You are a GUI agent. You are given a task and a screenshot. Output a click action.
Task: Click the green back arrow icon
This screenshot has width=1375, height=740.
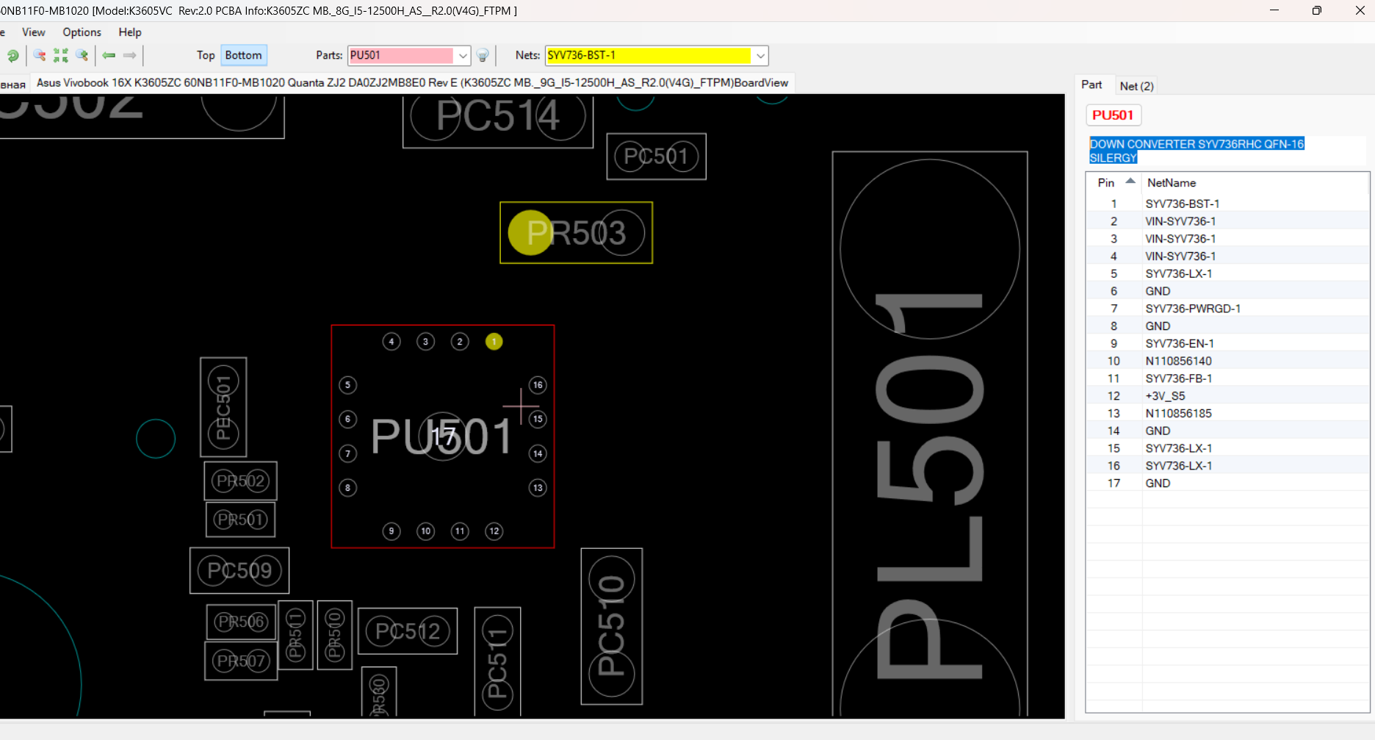pos(109,56)
